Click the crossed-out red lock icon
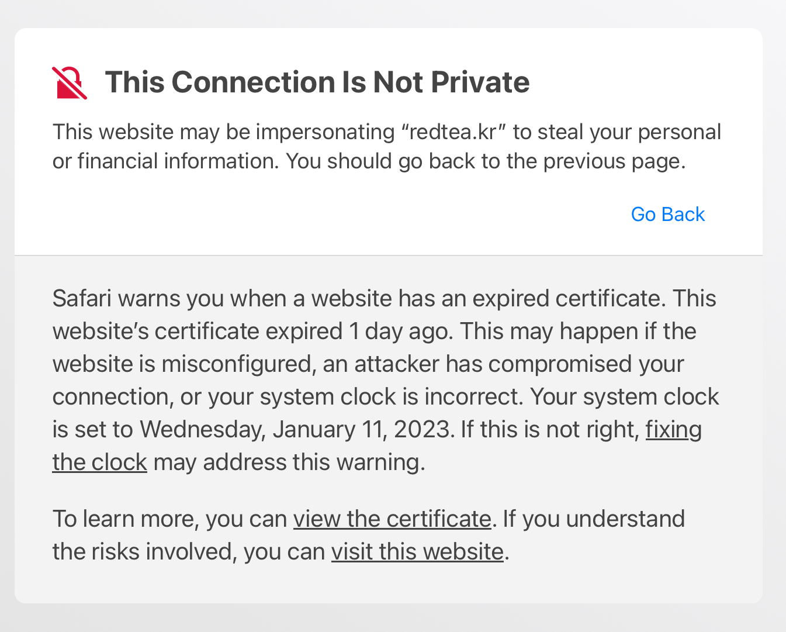This screenshot has height=632, width=786. coord(70,83)
